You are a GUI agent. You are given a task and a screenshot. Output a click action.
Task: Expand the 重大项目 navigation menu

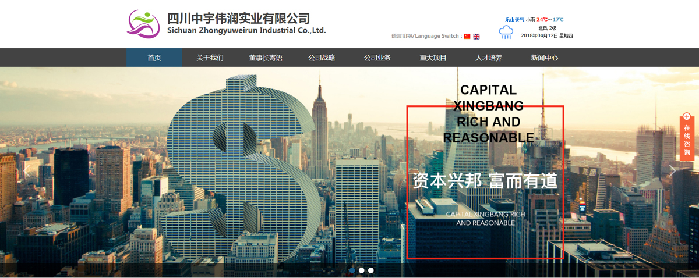click(x=433, y=58)
